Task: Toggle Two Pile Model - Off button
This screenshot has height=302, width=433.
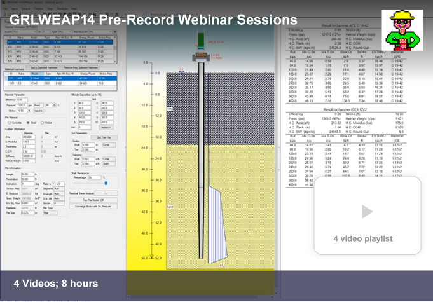Action: (x=93, y=200)
